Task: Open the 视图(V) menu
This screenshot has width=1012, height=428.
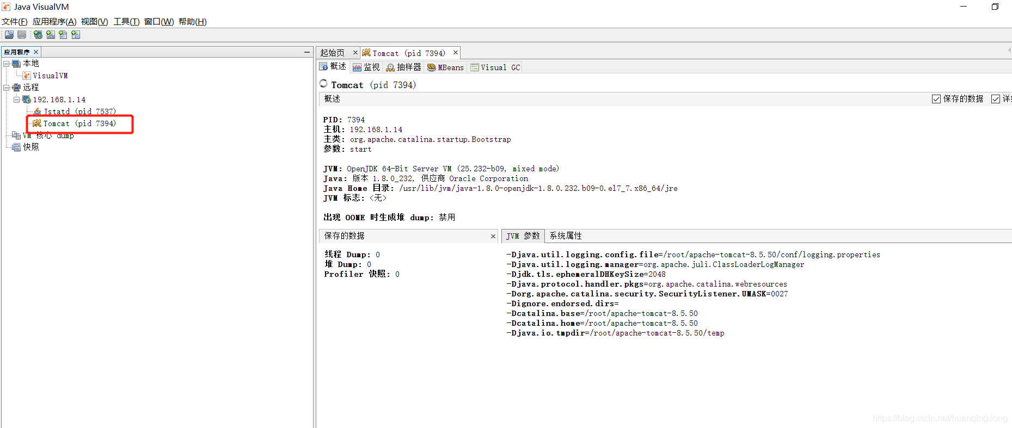Action: point(95,22)
